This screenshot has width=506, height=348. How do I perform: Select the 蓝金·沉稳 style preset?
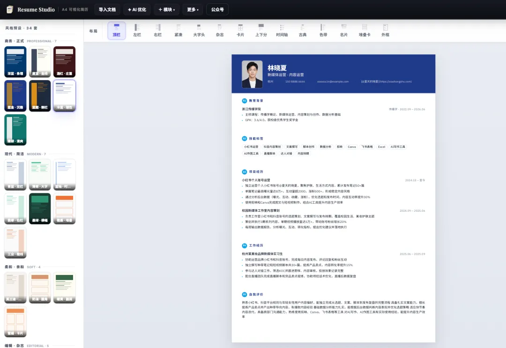coord(15,96)
